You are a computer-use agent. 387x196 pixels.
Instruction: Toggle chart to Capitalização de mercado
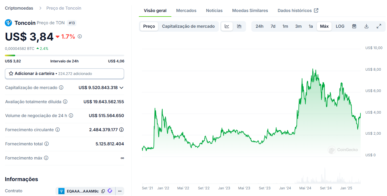[188, 26]
